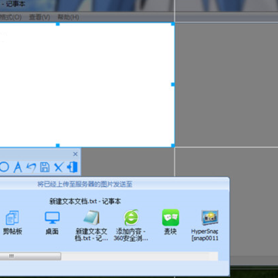Click the top-middle selection resize handle

[58, 24]
